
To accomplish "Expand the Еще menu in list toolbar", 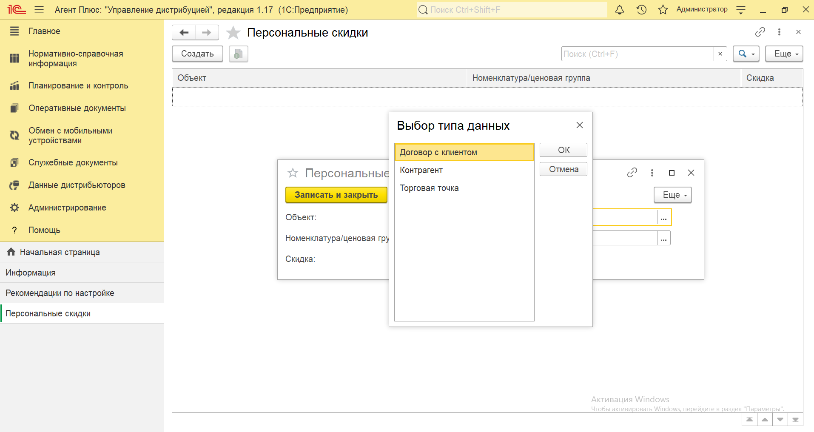I will [784, 54].
